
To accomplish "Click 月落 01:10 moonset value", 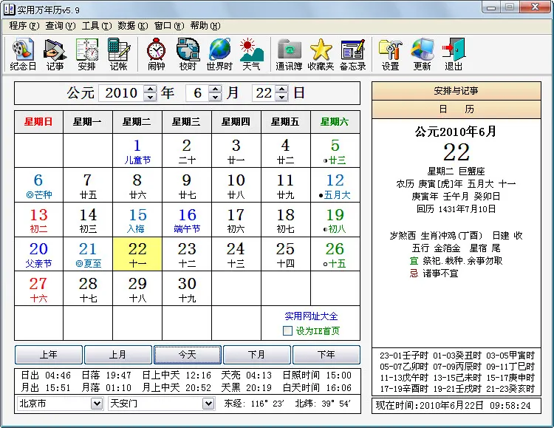I will tap(106, 387).
